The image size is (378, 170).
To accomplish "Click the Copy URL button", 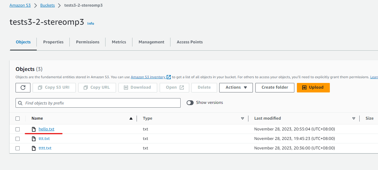I will [x=97, y=87].
